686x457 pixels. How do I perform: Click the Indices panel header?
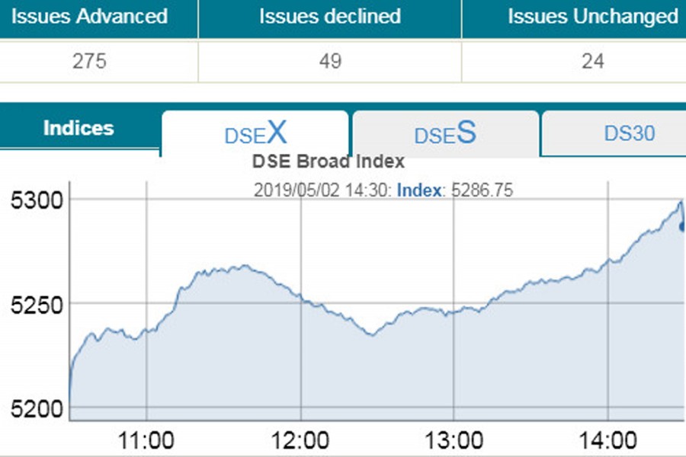[79, 128]
